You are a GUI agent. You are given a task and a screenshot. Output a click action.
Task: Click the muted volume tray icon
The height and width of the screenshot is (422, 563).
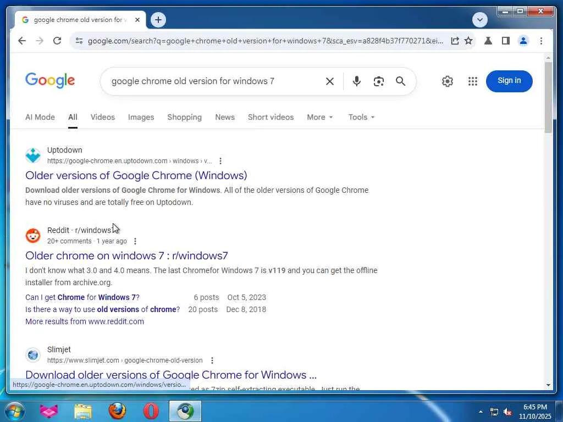coord(507,412)
